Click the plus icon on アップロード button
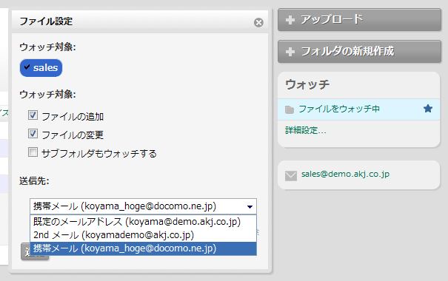 pyautogui.click(x=290, y=20)
